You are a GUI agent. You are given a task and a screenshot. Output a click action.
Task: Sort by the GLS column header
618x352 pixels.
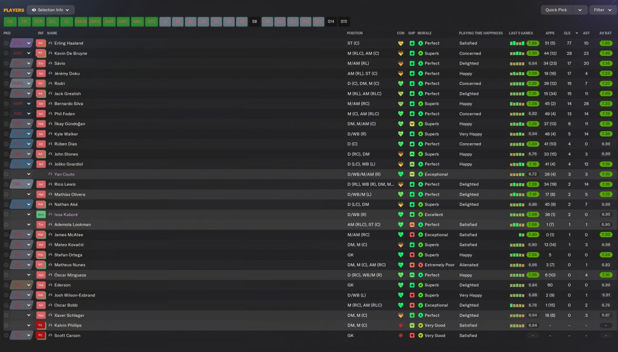click(x=567, y=33)
